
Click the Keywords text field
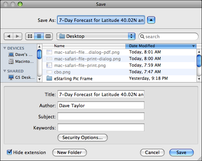[101, 127]
